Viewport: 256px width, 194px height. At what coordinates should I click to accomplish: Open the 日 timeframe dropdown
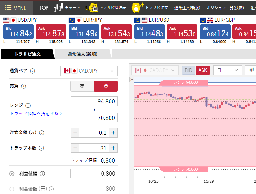coord(227,70)
